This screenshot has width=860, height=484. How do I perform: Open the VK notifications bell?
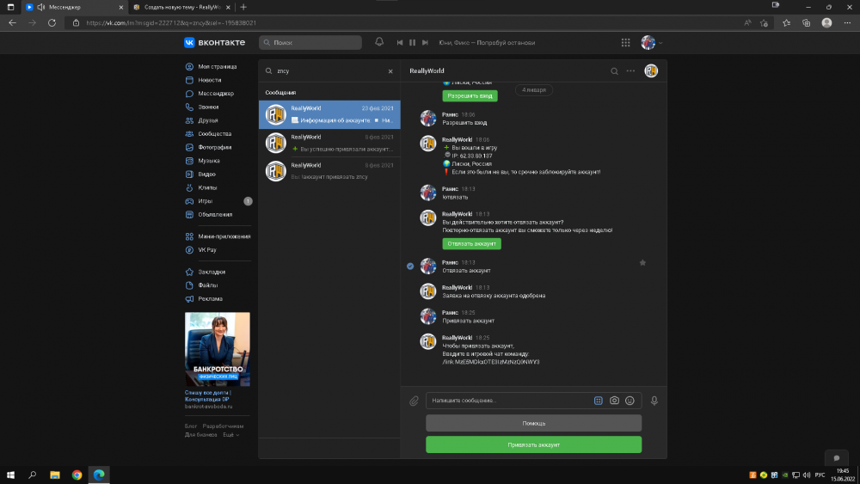[379, 42]
